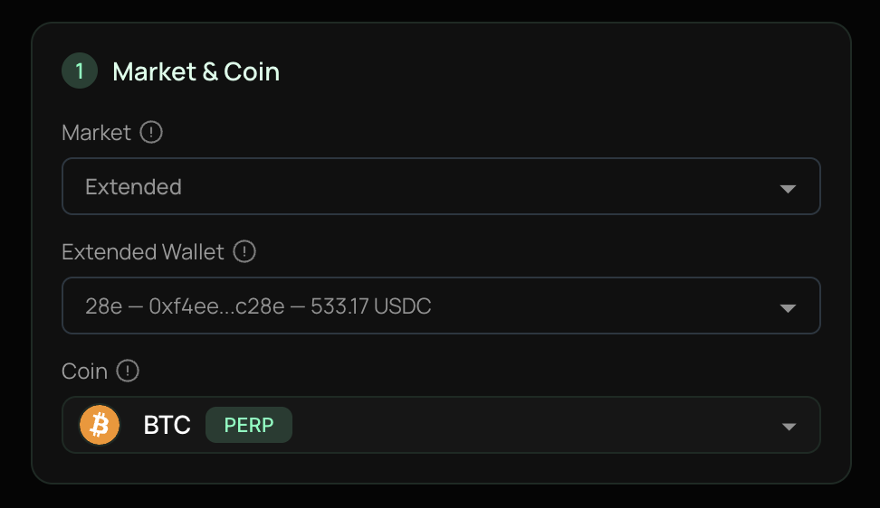Click the Coin field label

[84, 372]
